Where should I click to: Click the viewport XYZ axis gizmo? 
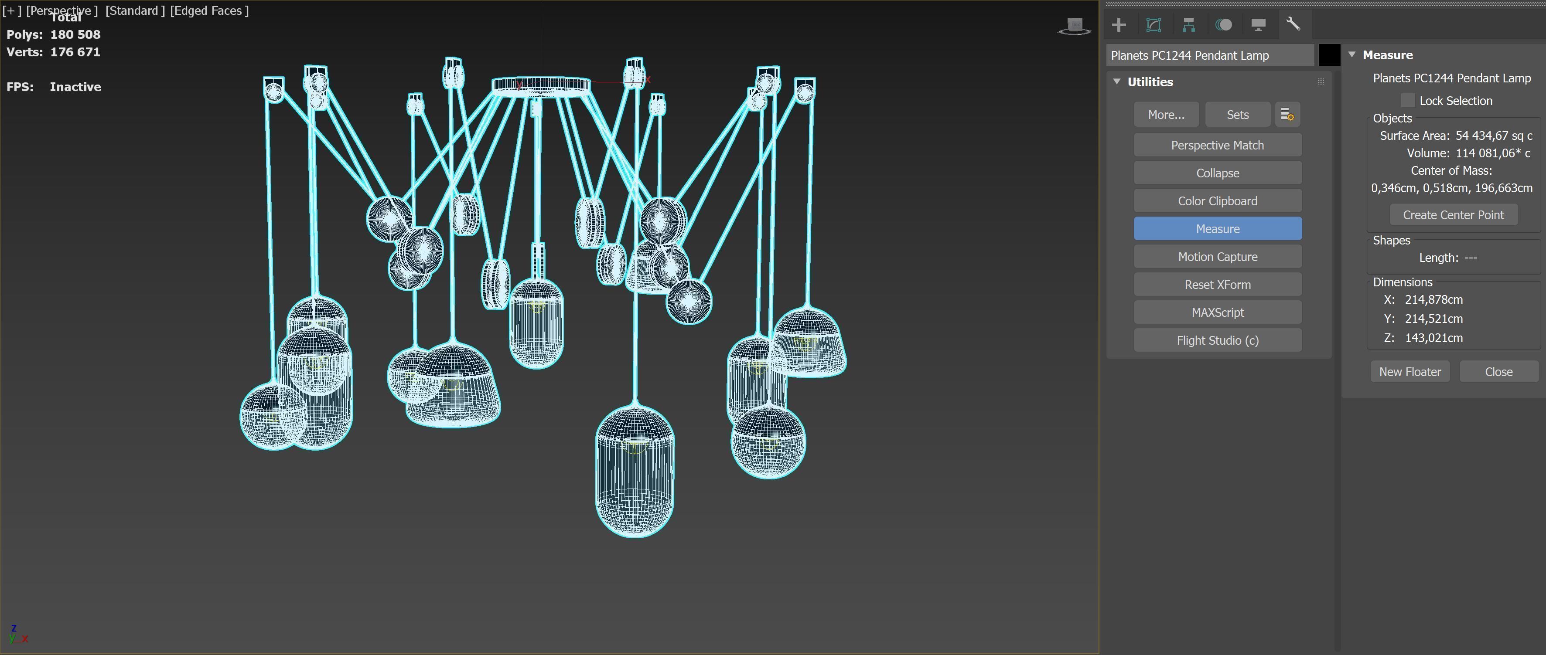point(18,634)
